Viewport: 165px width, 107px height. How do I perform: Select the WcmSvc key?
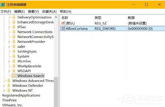pos(24,61)
